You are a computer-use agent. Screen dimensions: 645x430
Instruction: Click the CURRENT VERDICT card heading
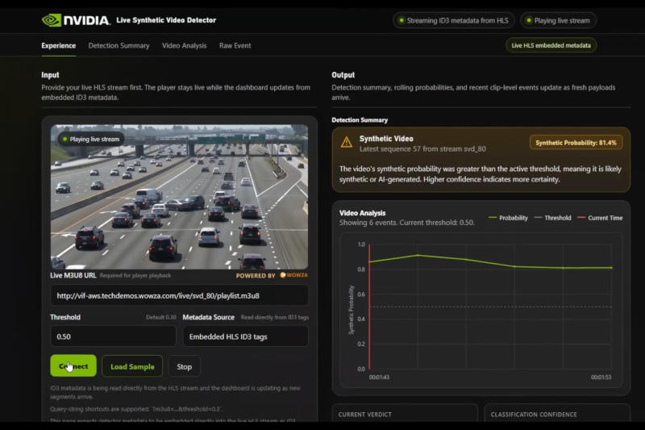(365, 415)
